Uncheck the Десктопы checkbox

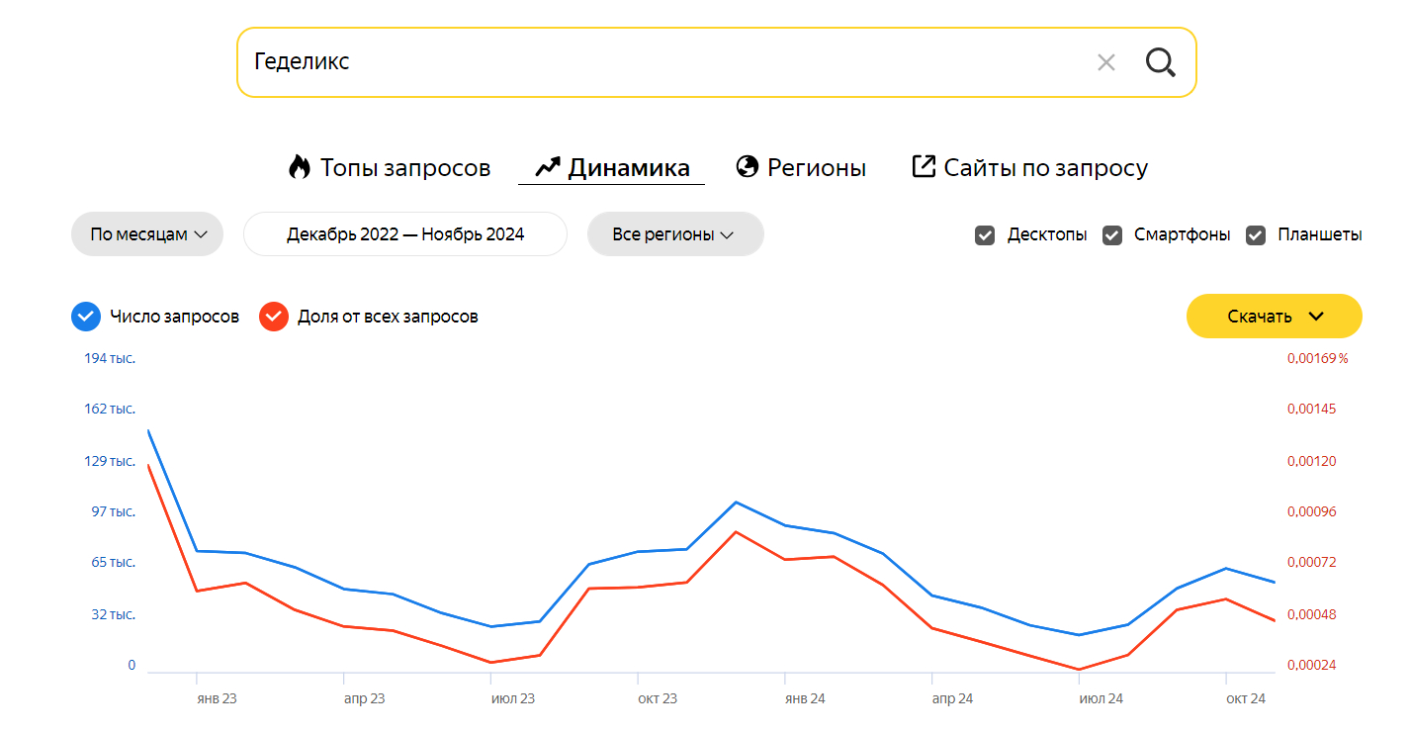985,235
